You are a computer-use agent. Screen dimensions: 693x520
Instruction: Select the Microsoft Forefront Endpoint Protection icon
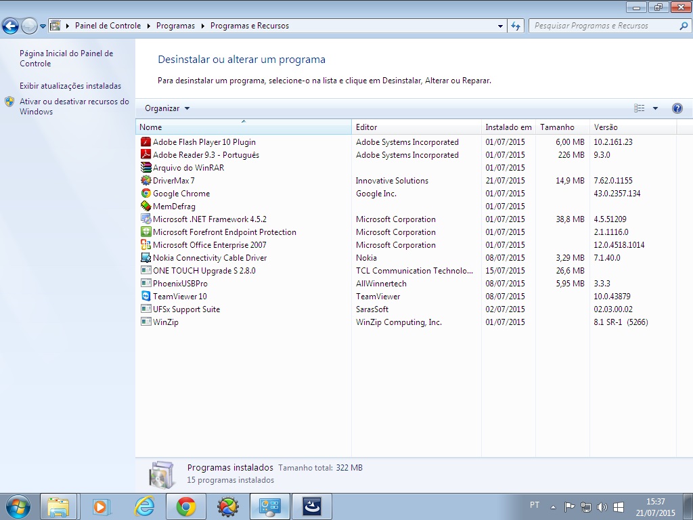click(x=146, y=232)
